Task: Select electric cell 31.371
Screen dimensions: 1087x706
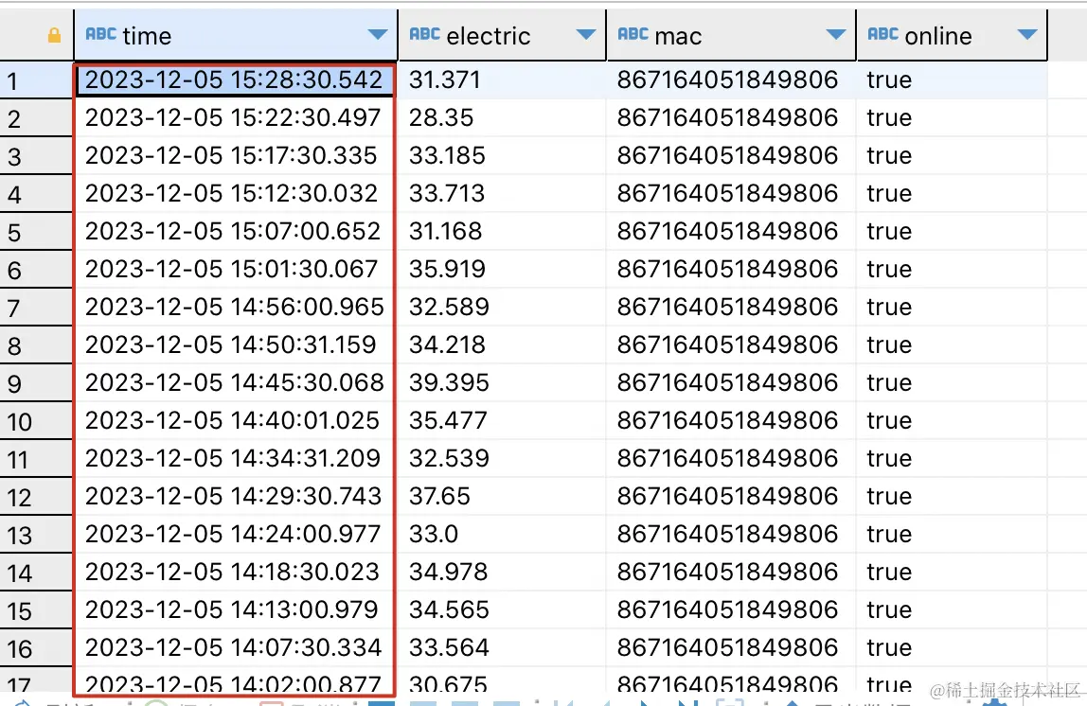Action: [x=502, y=79]
